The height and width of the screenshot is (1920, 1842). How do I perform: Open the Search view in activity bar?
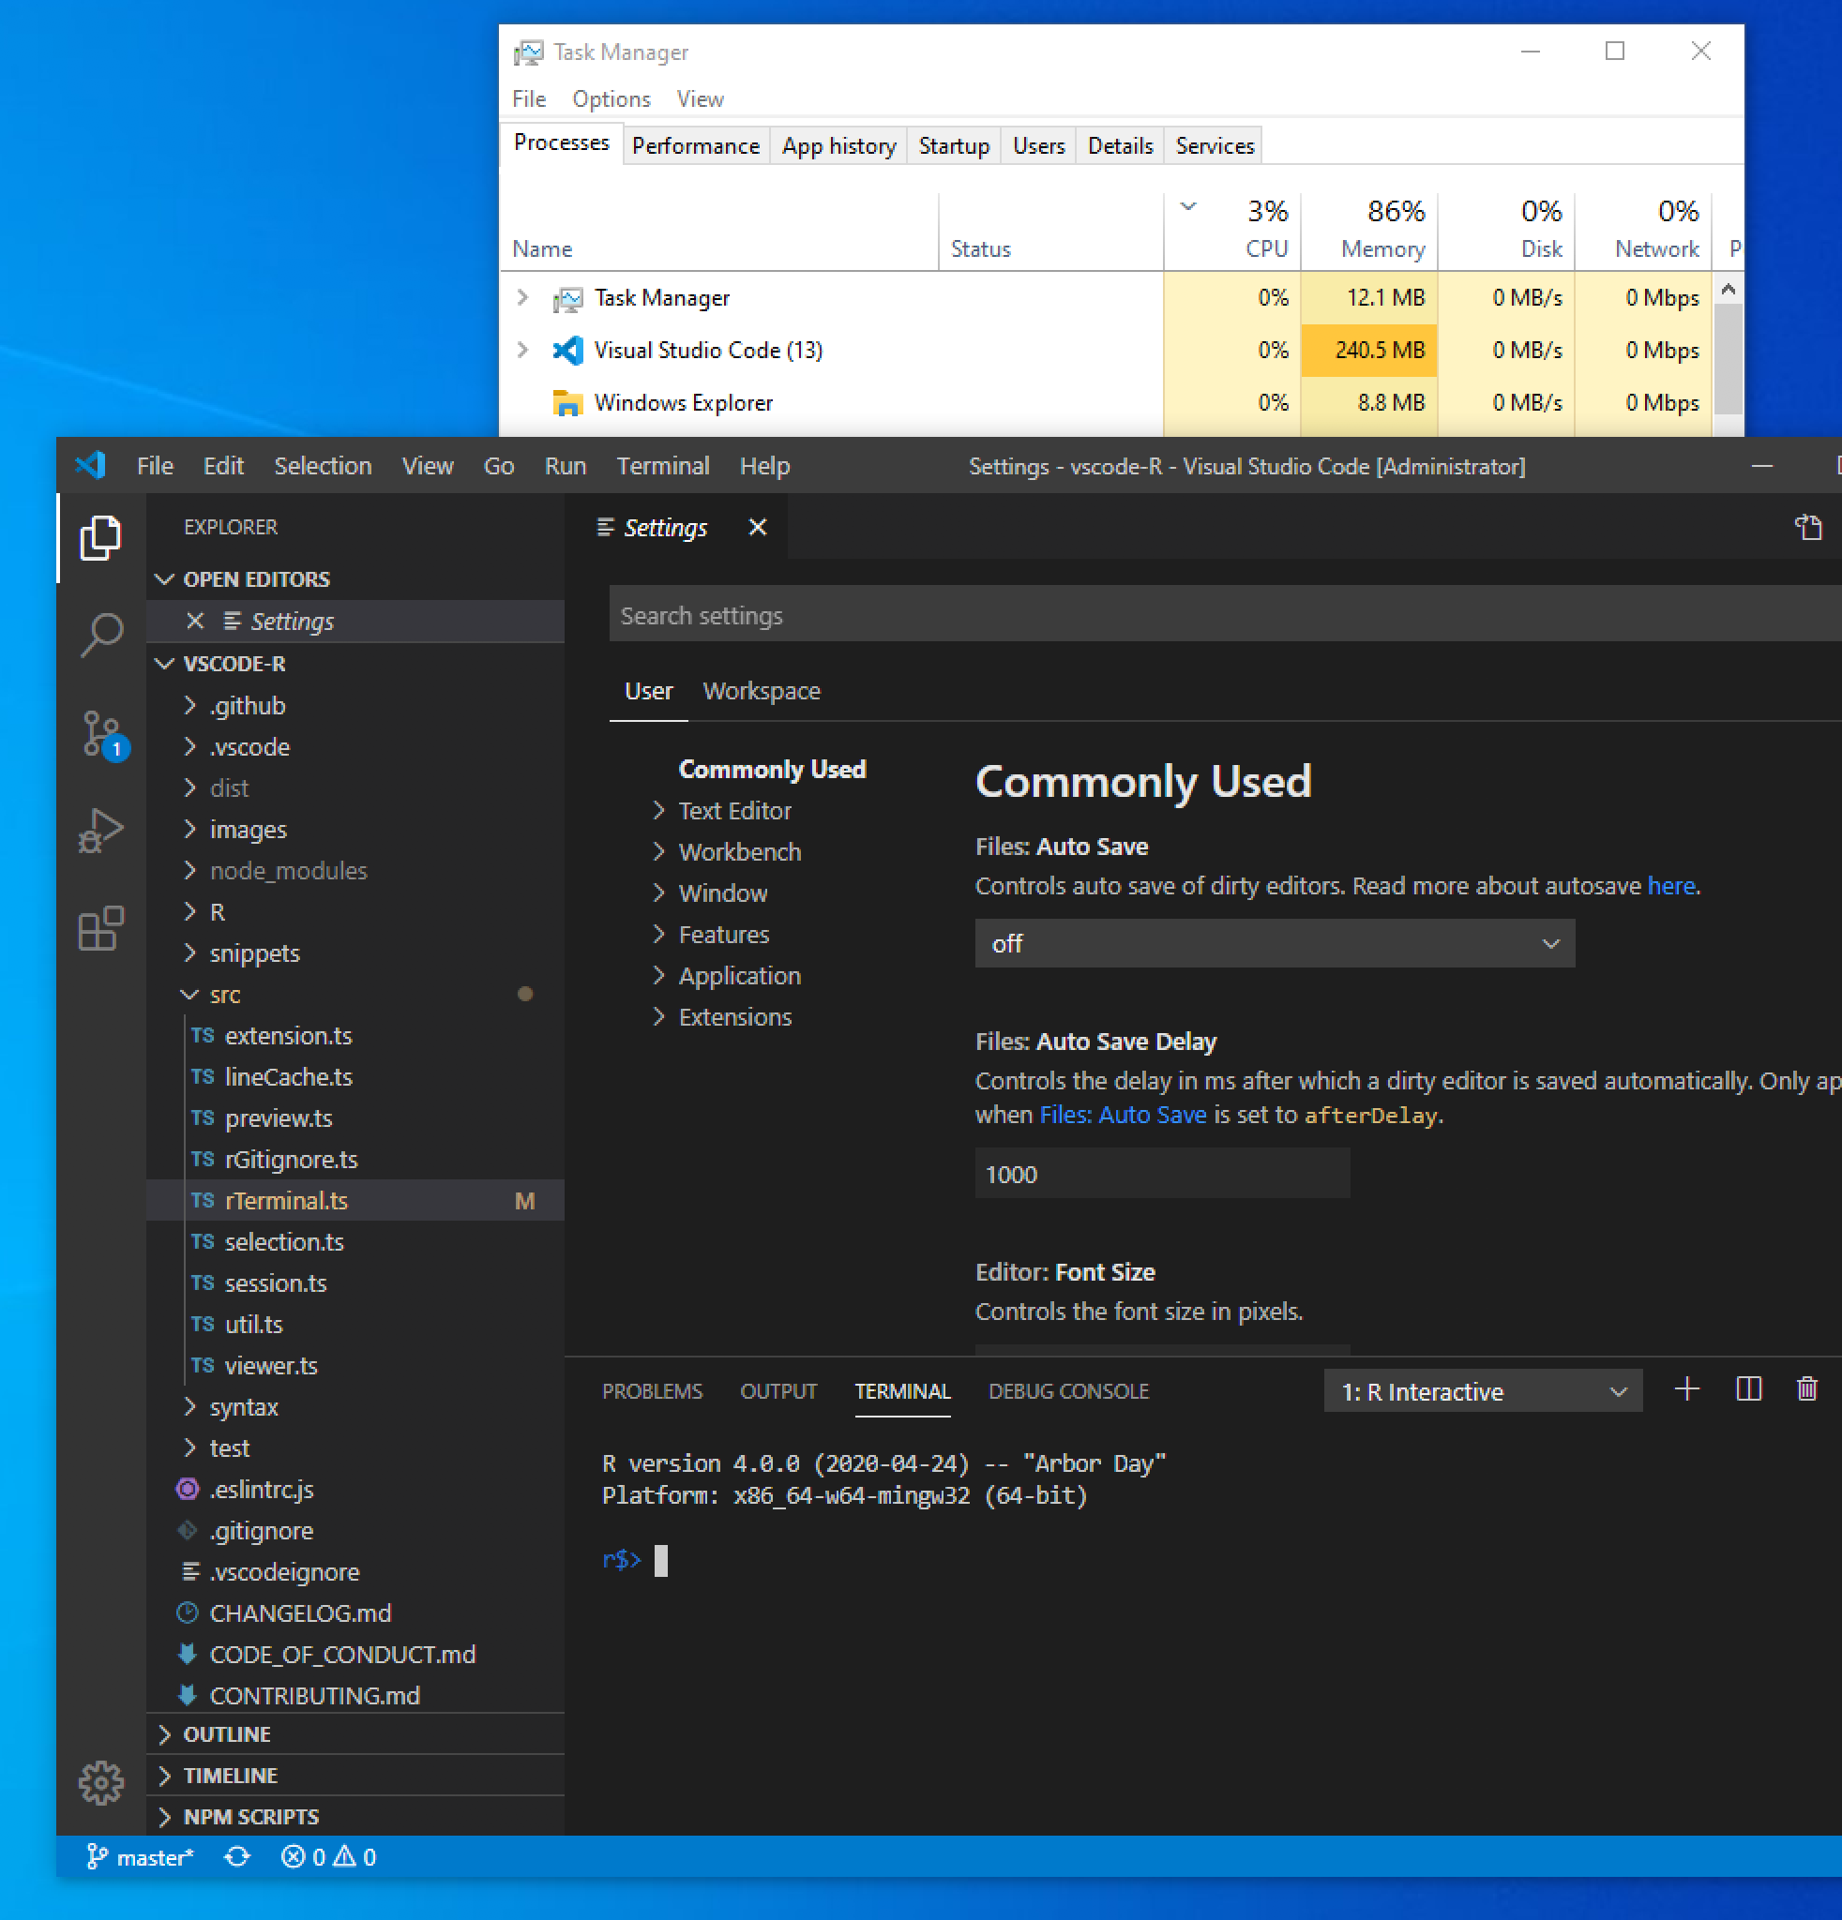tap(101, 635)
